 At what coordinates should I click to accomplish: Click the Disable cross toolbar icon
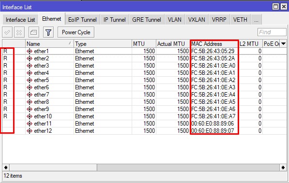click(x=19, y=32)
